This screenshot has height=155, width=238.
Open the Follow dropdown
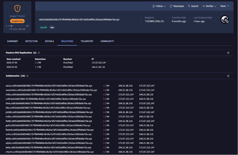click(x=159, y=6)
